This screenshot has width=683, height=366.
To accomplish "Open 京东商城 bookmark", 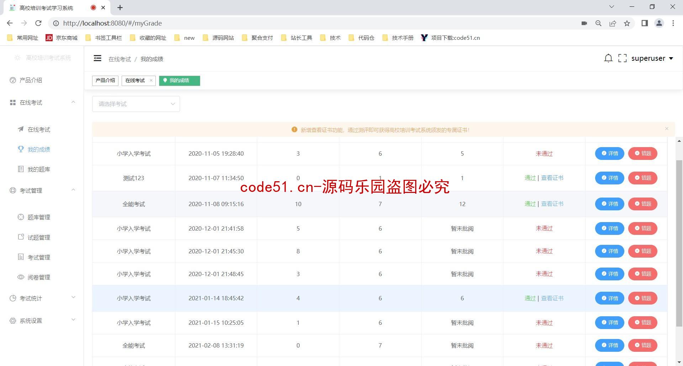I will (x=62, y=38).
